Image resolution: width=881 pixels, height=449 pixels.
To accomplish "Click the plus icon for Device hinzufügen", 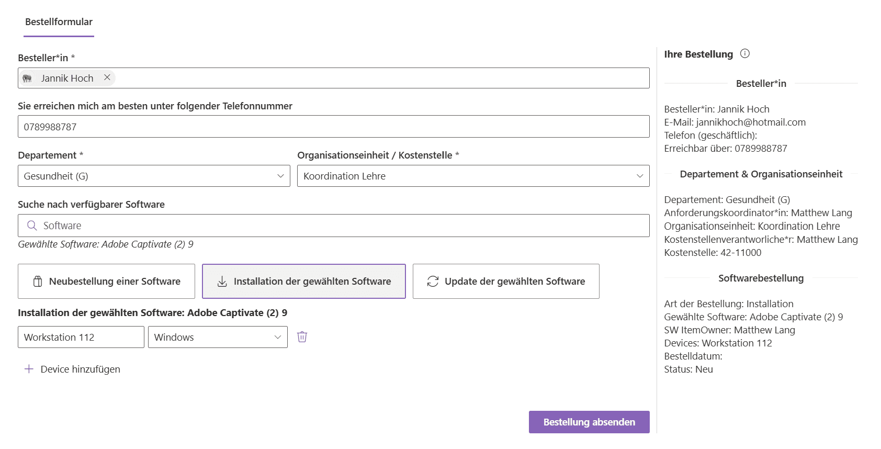I will click(29, 369).
